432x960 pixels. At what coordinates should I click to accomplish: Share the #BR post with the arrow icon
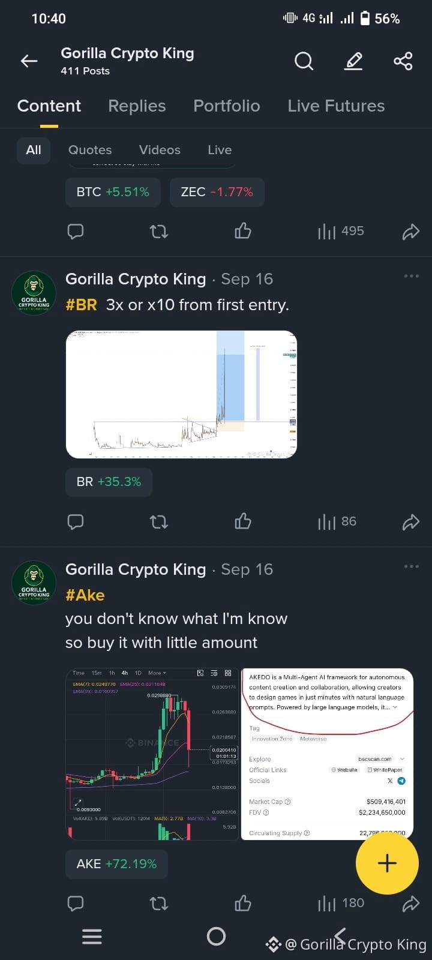(410, 522)
